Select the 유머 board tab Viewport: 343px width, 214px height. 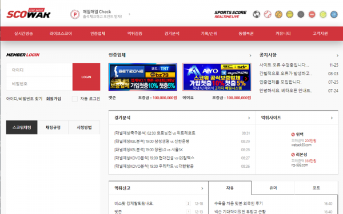pyautogui.click(x=273, y=188)
